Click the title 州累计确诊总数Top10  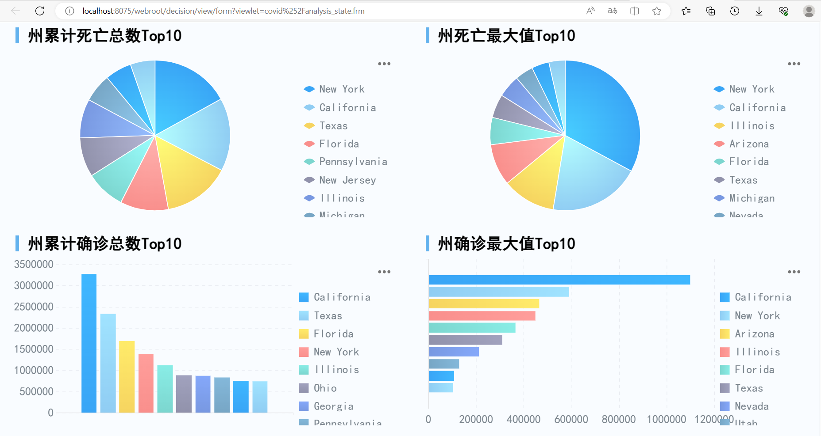[105, 244]
